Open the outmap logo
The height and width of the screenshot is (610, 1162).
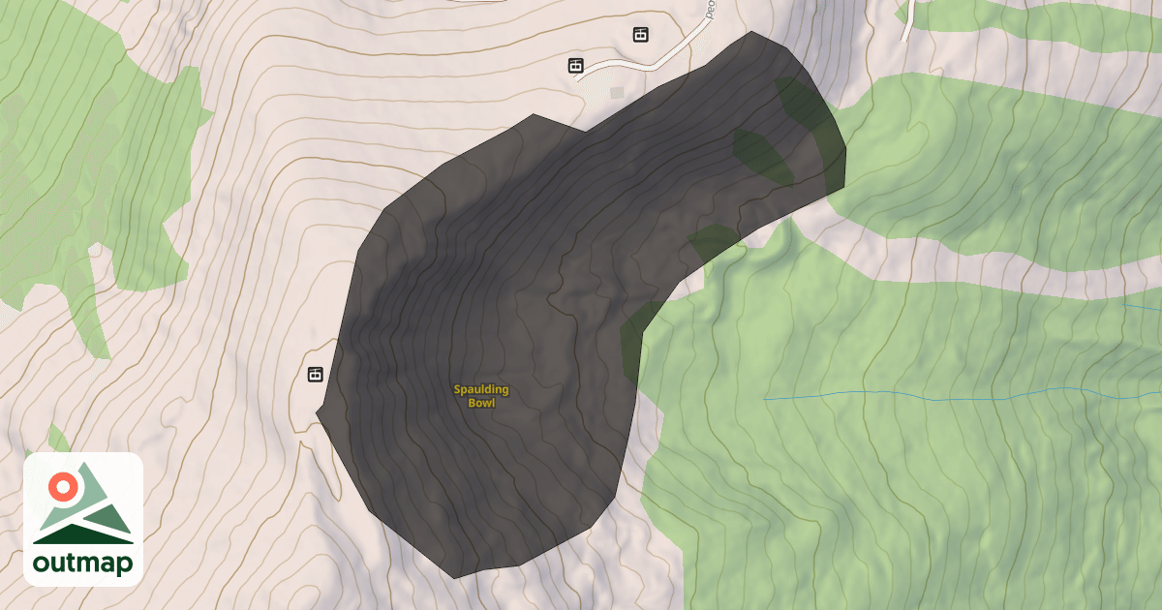tap(83, 519)
